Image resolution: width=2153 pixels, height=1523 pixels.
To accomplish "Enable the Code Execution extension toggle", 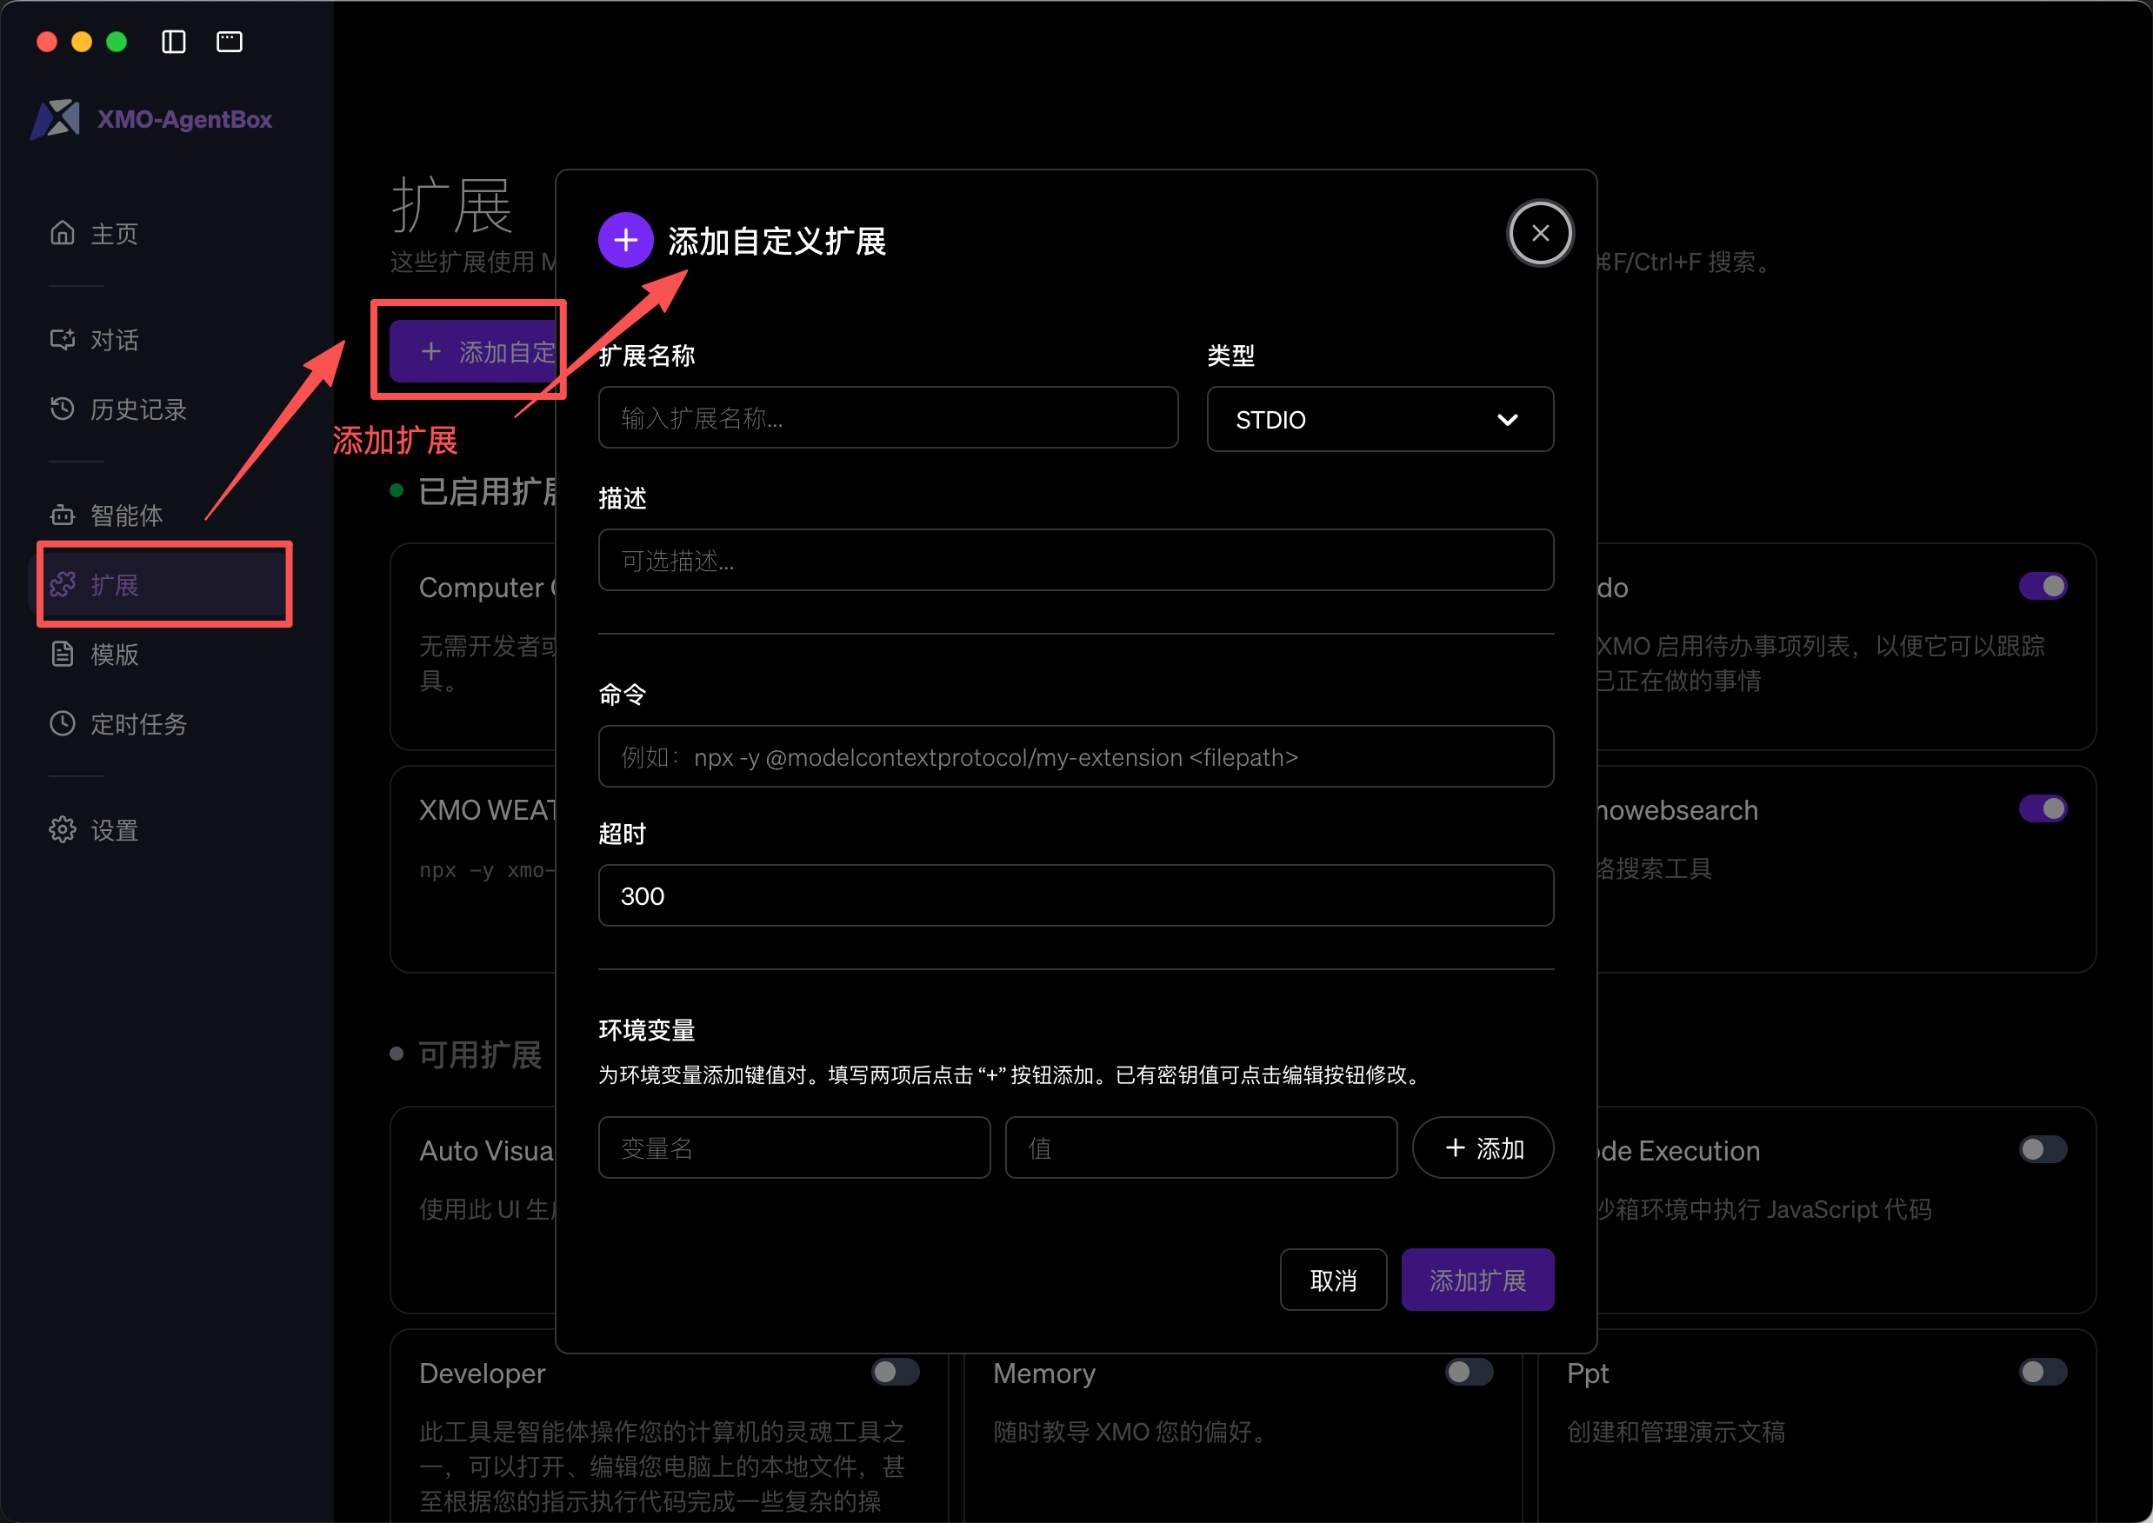I will point(2043,1150).
